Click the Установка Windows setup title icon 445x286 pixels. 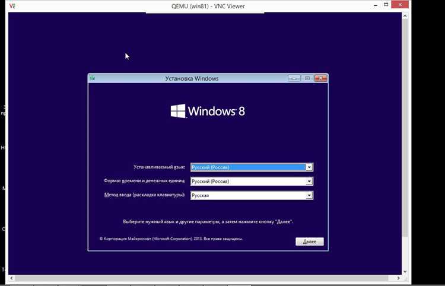coord(92,78)
